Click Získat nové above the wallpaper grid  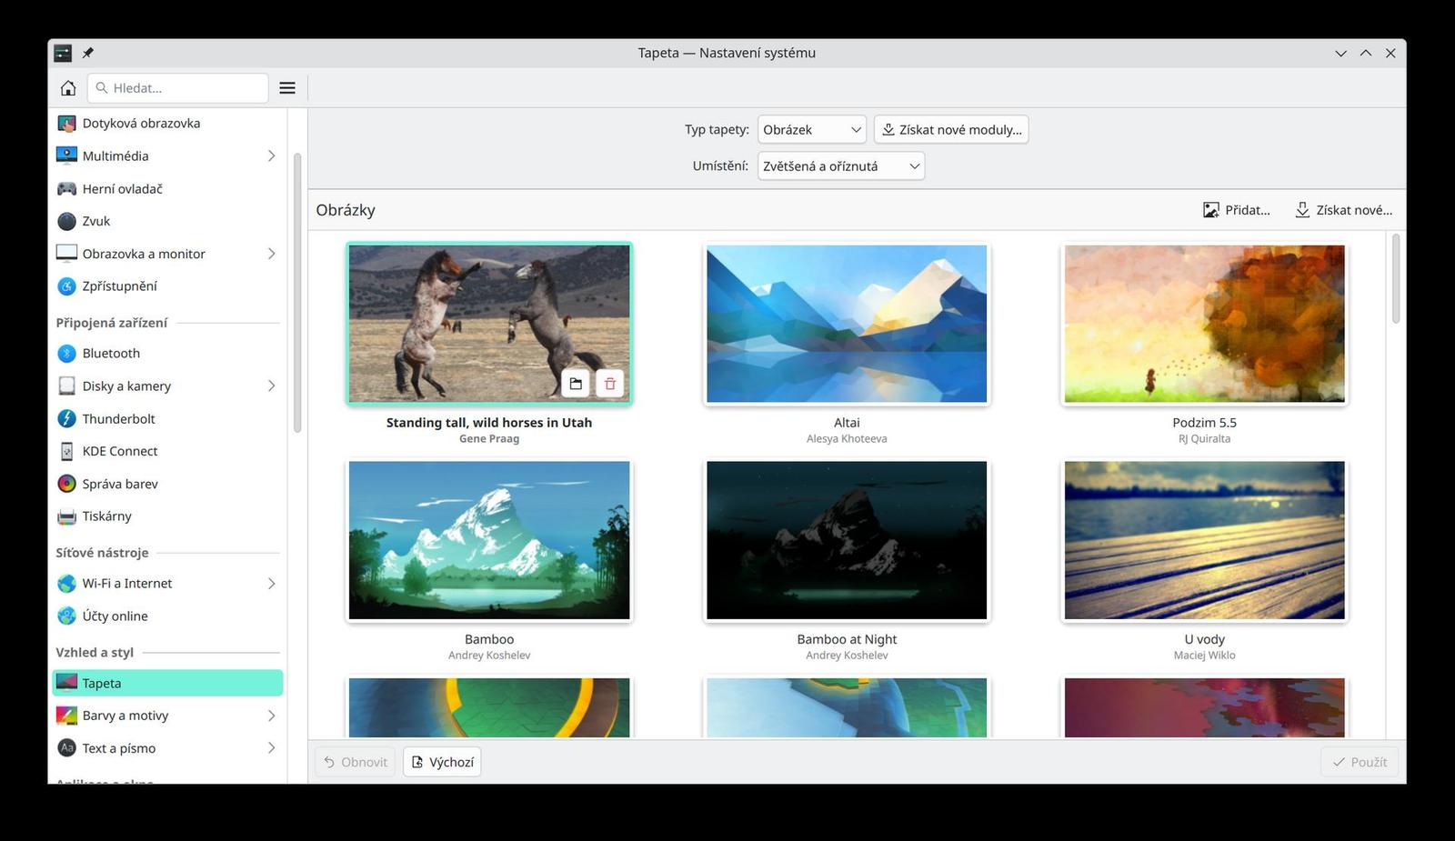1343,209
